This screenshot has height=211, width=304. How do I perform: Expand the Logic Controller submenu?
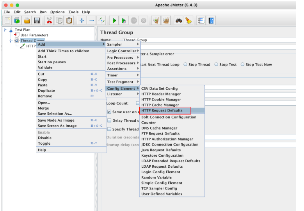(123, 51)
